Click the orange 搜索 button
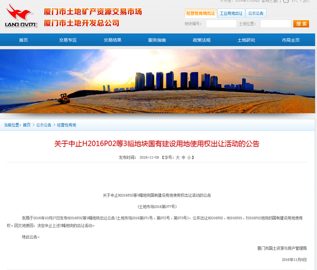 coord(301,24)
